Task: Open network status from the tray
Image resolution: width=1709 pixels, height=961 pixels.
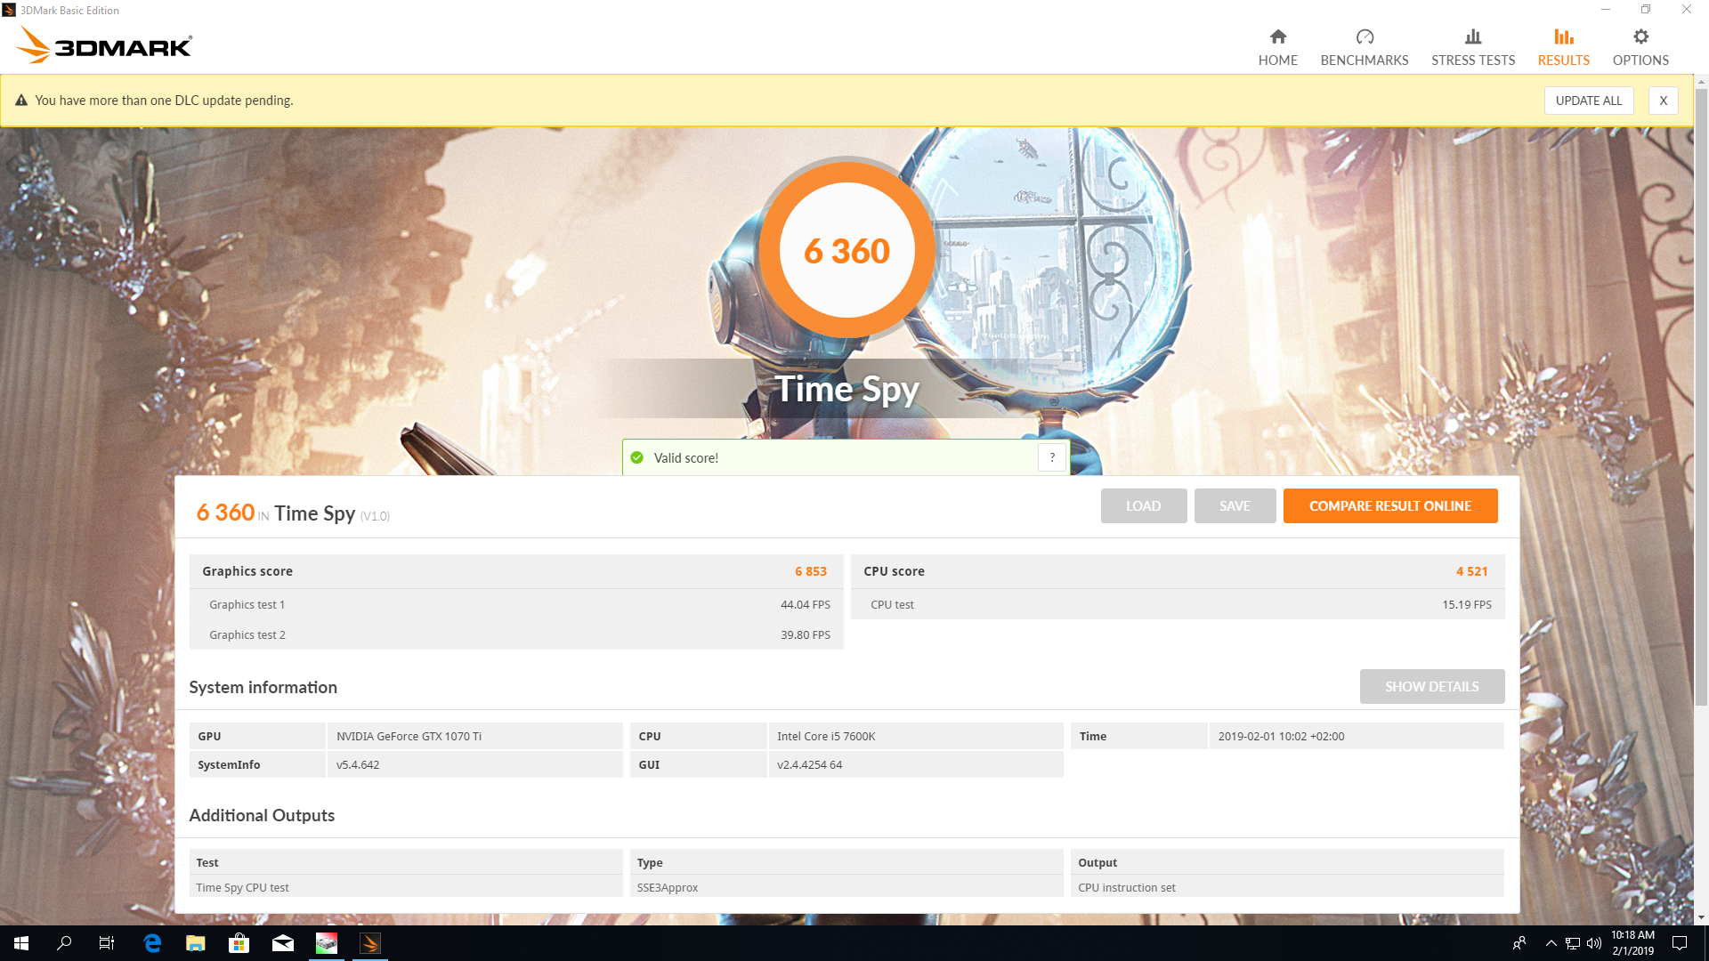Action: click(x=1573, y=943)
